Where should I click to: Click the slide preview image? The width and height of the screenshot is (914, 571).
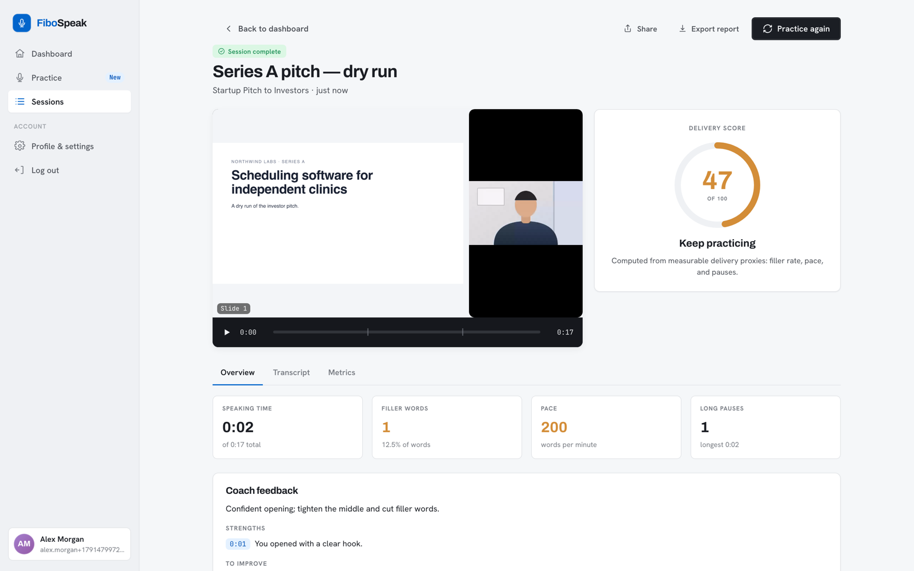pos(338,213)
